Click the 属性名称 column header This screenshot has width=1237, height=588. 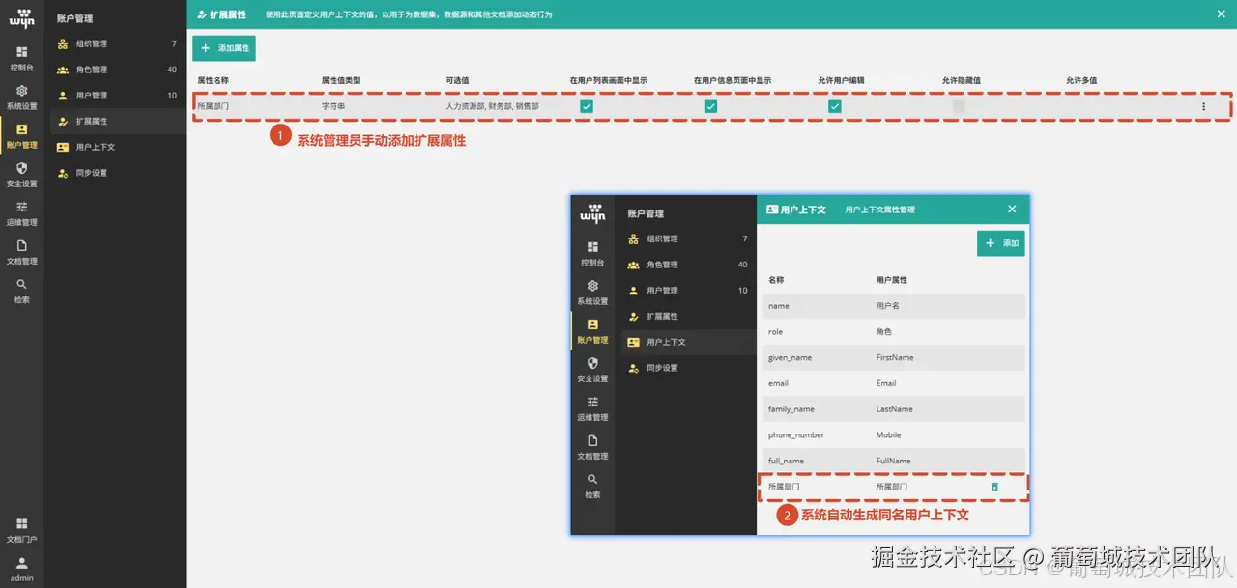[x=213, y=80]
